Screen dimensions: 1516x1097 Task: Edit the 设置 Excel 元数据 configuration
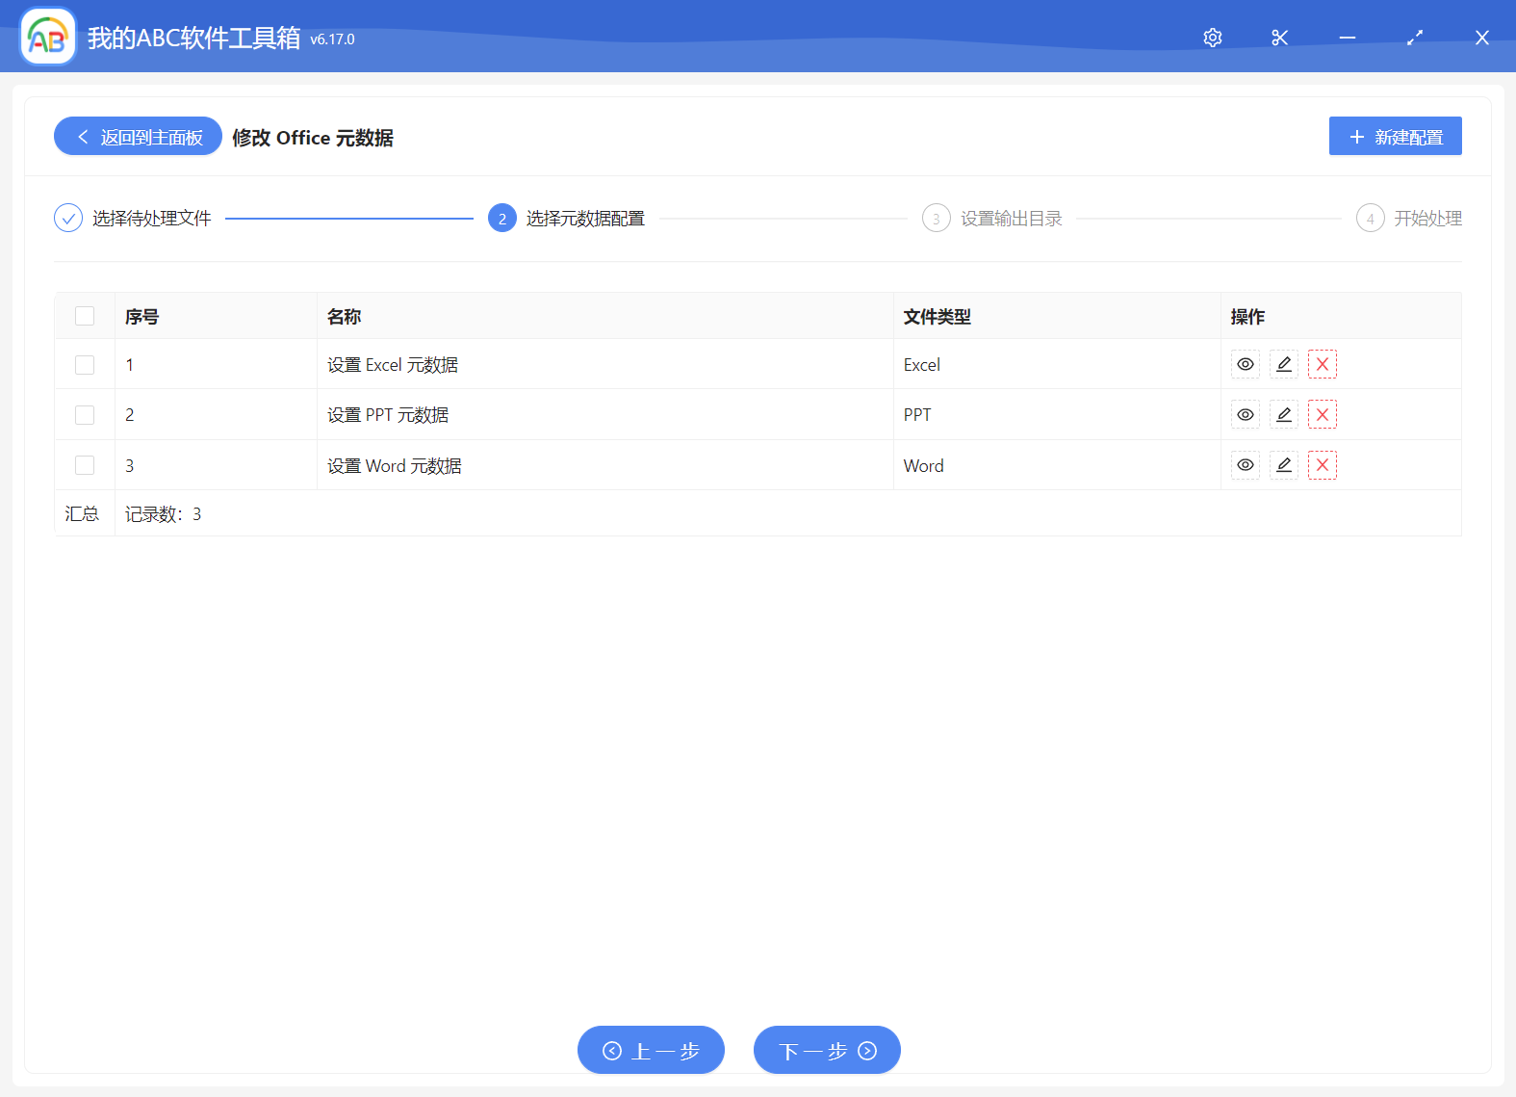tap(1284, 364)
